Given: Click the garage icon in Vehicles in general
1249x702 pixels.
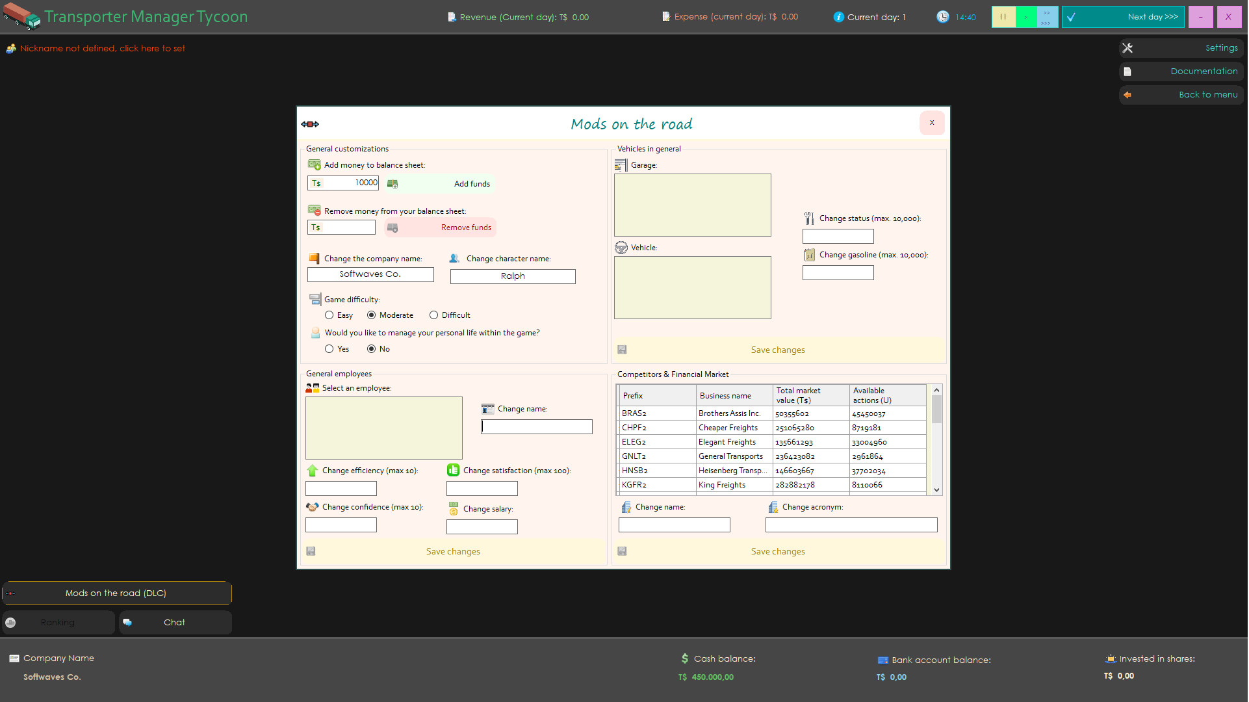Looking at the screenshot, I should (x=620, y=164).
